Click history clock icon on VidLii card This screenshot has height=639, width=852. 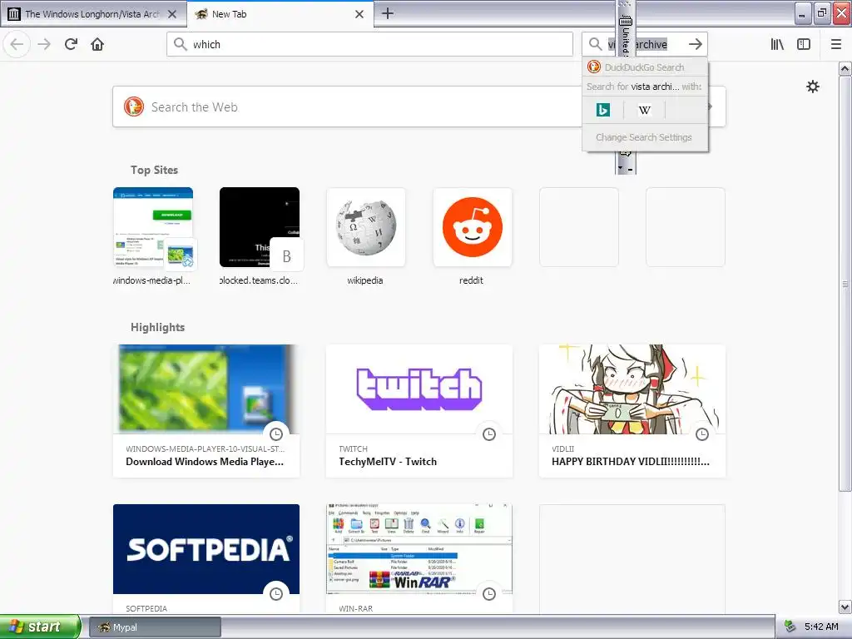coord(702,434)
